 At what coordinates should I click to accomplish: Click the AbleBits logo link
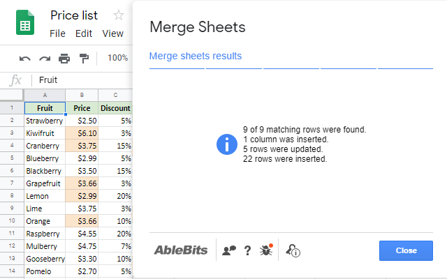click(180, 250)
